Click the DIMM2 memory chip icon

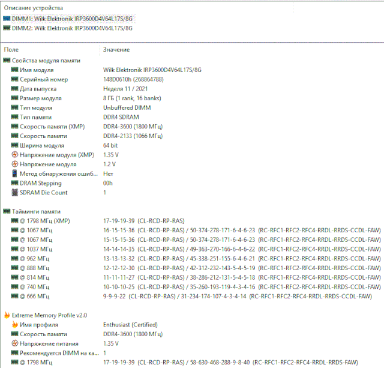point(7,28)
